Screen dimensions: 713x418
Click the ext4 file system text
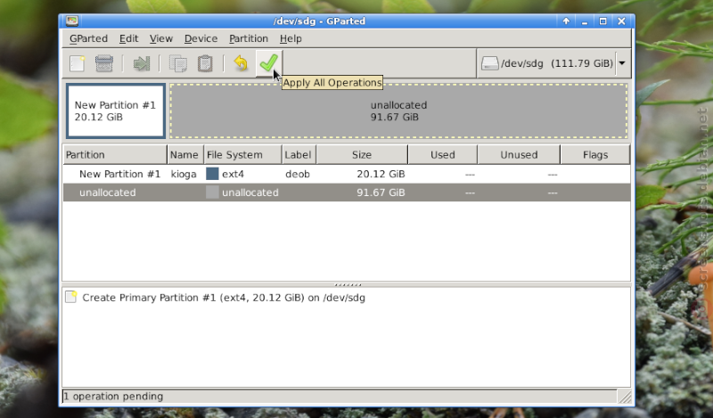pyautogui.click(x=233, y=174)
